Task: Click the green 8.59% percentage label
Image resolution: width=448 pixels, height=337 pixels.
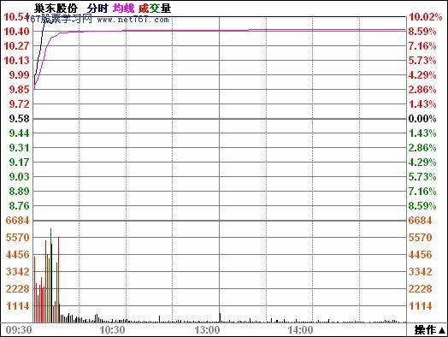Action: click(422, 206)
